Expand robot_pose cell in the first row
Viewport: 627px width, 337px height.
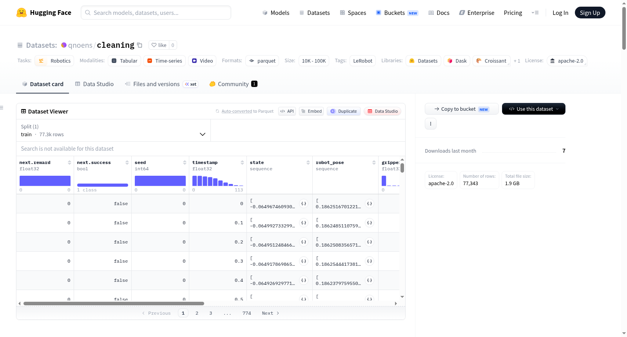tap(370, 204)
